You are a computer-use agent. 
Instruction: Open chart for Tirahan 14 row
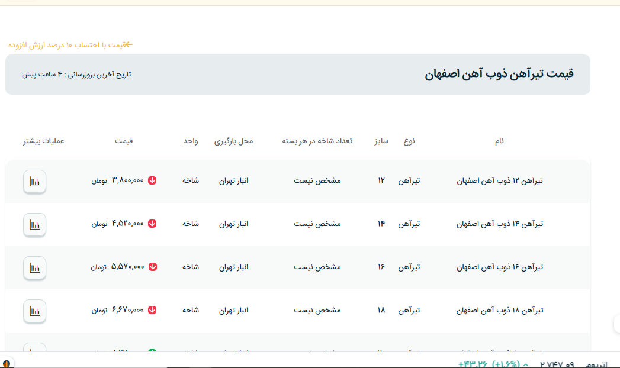tap(34, 224)
